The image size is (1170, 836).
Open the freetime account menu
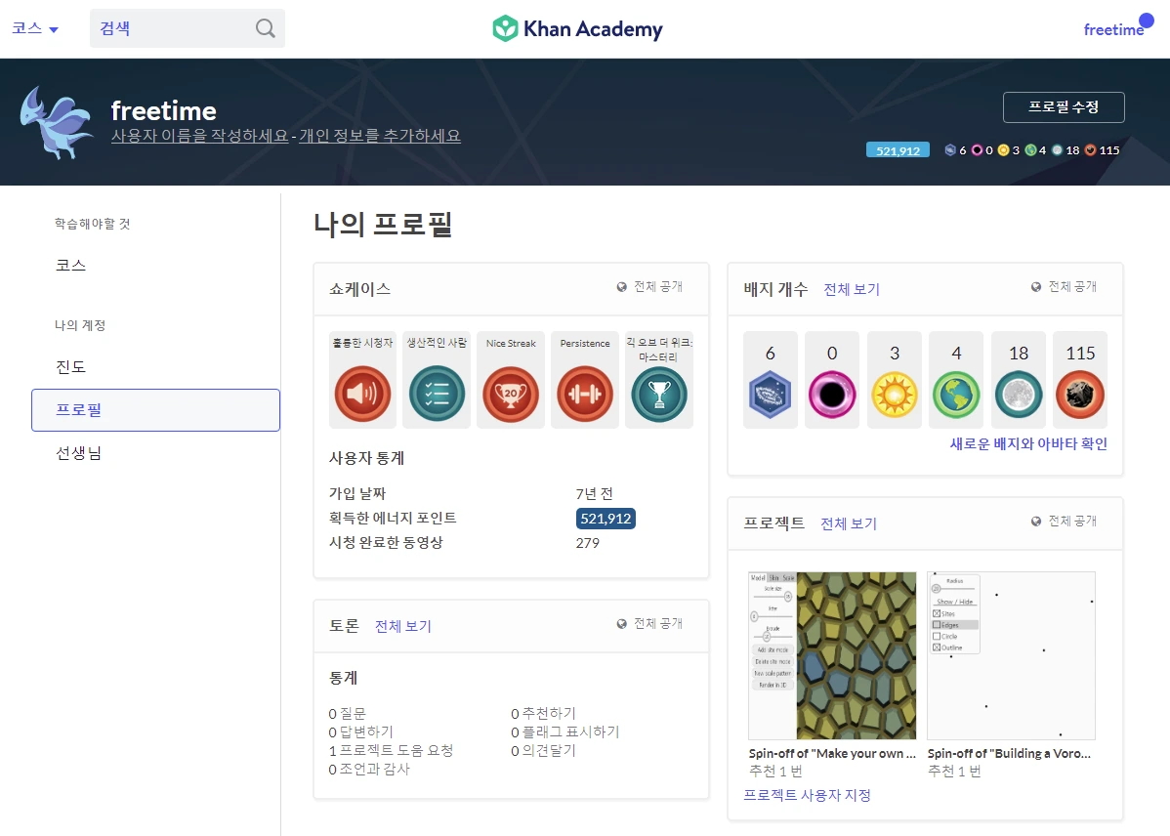(1113, 30)
